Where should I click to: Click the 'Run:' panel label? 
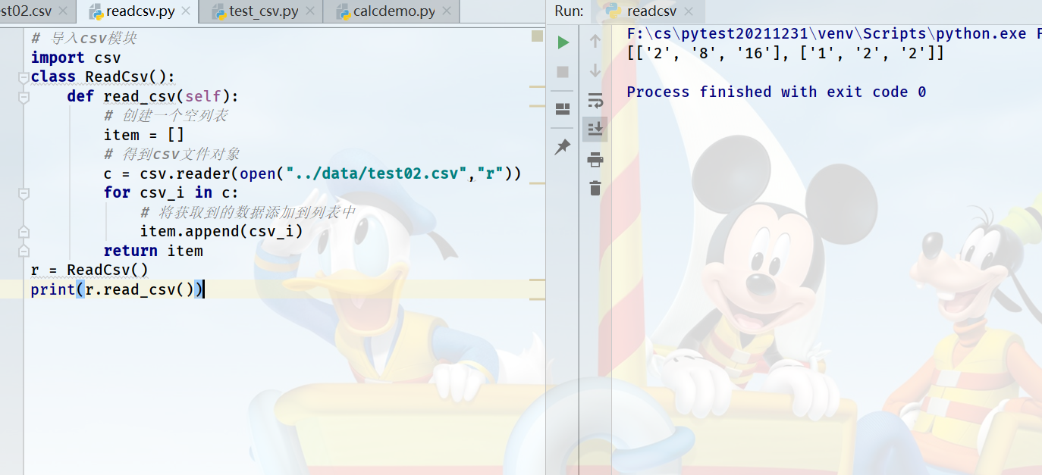569,11
